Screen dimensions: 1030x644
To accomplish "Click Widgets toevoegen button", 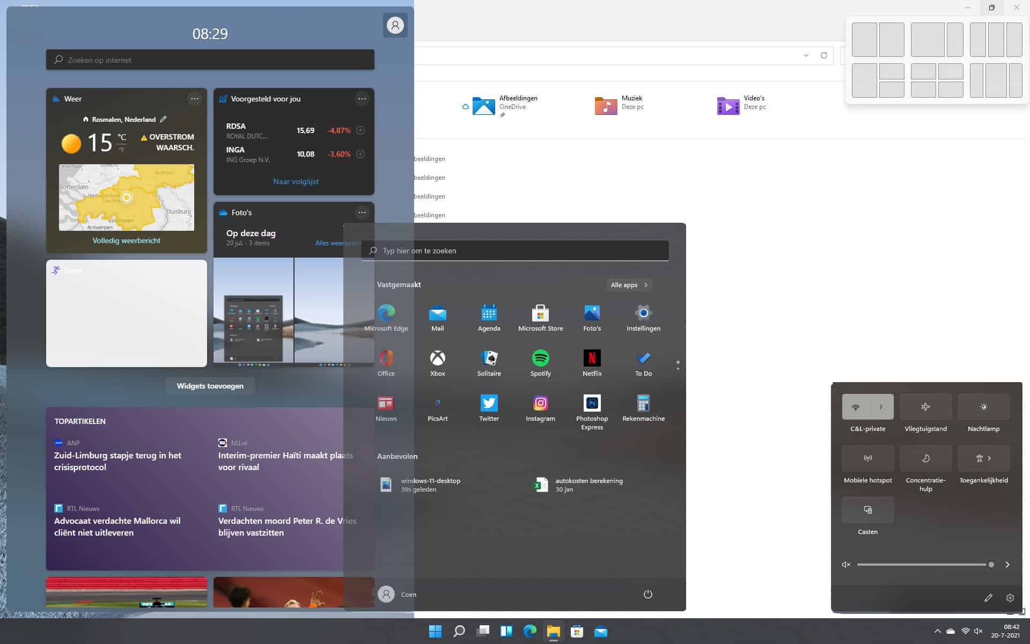I will click(210, 386).
